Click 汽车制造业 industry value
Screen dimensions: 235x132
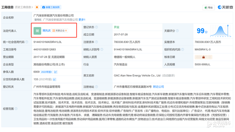[120, 64]
